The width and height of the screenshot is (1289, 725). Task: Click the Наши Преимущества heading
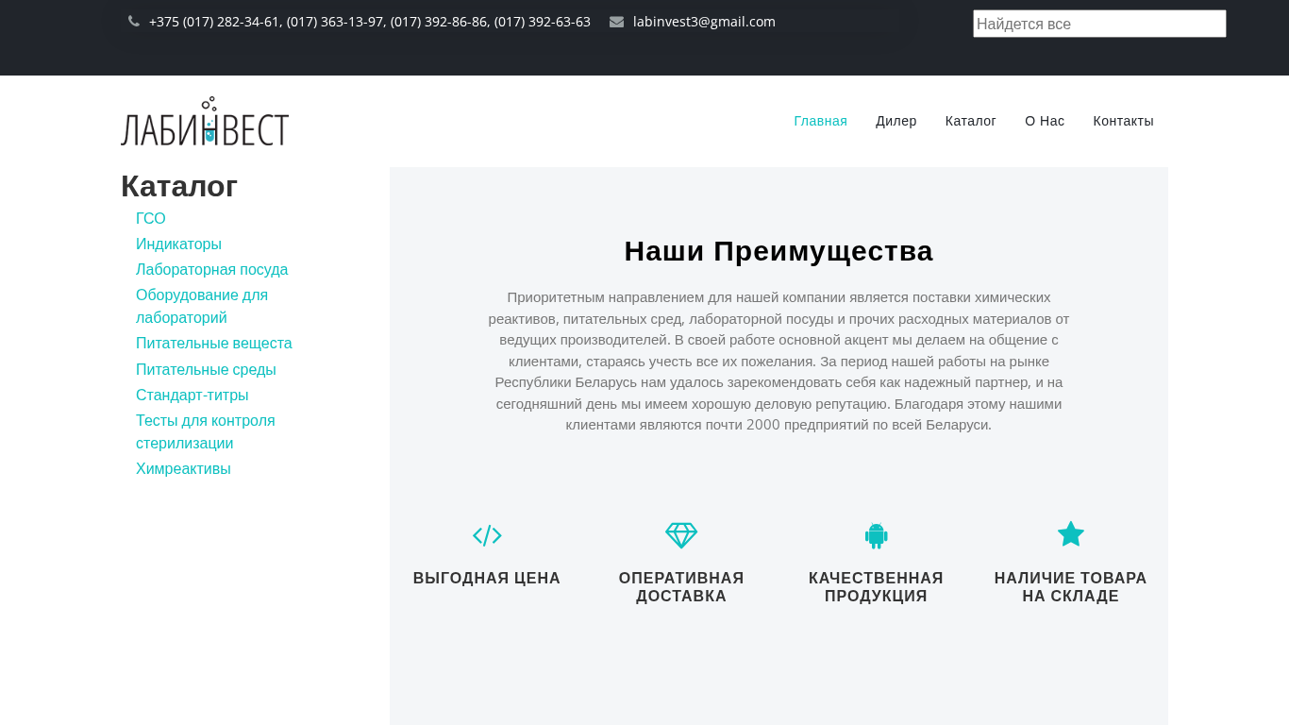[778, 251]
